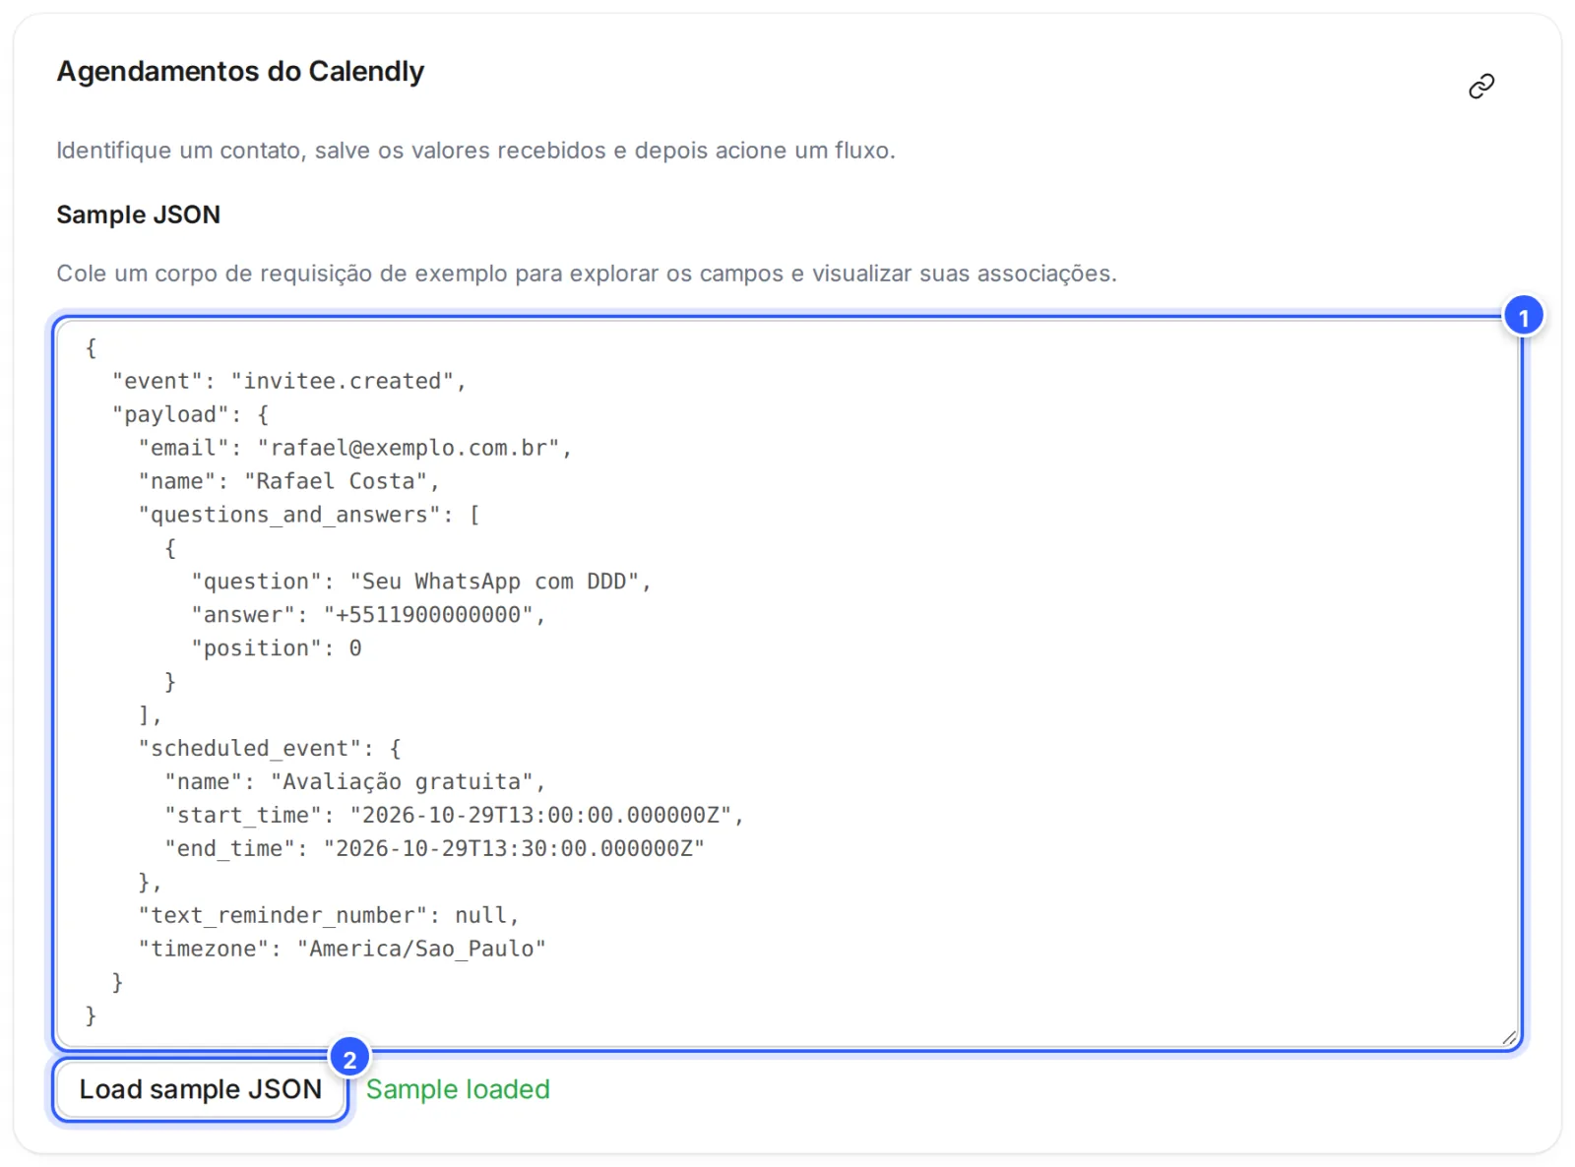Click the "name": "Avaliação gratuita" line
Image resolution: width=1575 pixels, height=1167 pixels.
tap(355, 782)
